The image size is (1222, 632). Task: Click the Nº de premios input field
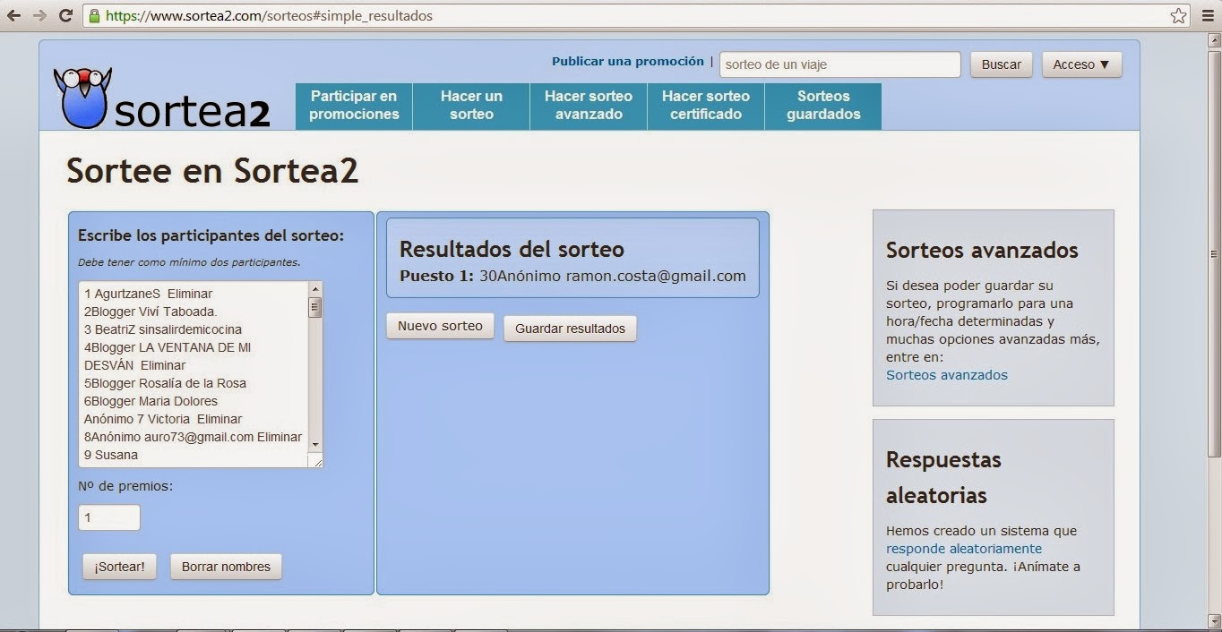[x=109, y=517]
